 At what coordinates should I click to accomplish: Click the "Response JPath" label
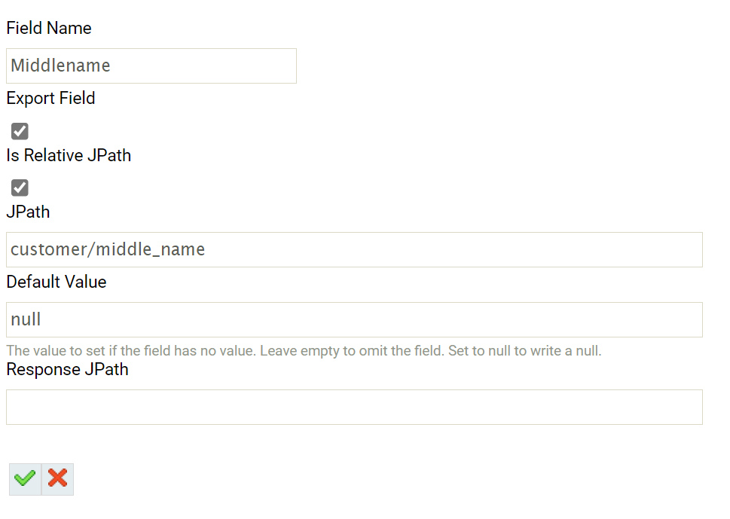[x=67, y=369]
